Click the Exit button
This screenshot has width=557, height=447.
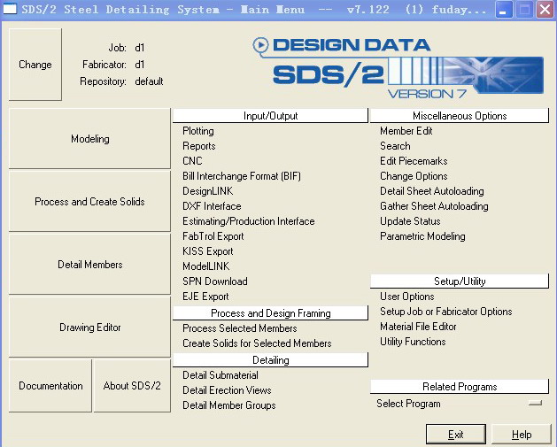click(x=456, y=435)
